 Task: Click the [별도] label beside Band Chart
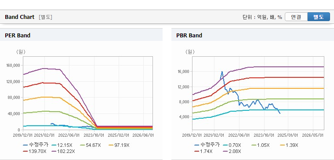tap(45, 17)
